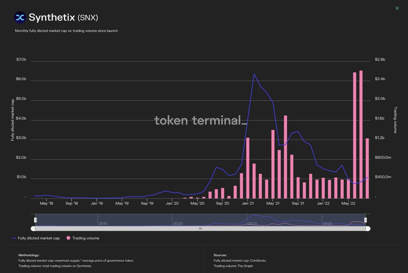Click the $5.0b left axis value

click(21, 99)
